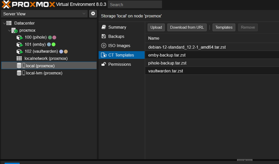Viewport: 279px width, 164px height.
Task: Open the settings gear beside Server View
Action: coord(93,14)
